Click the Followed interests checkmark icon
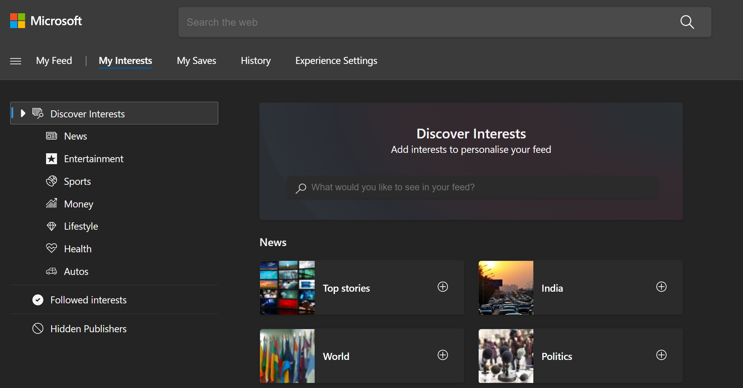743x388 pixels. pyautogui.click(x=38, y=300)
